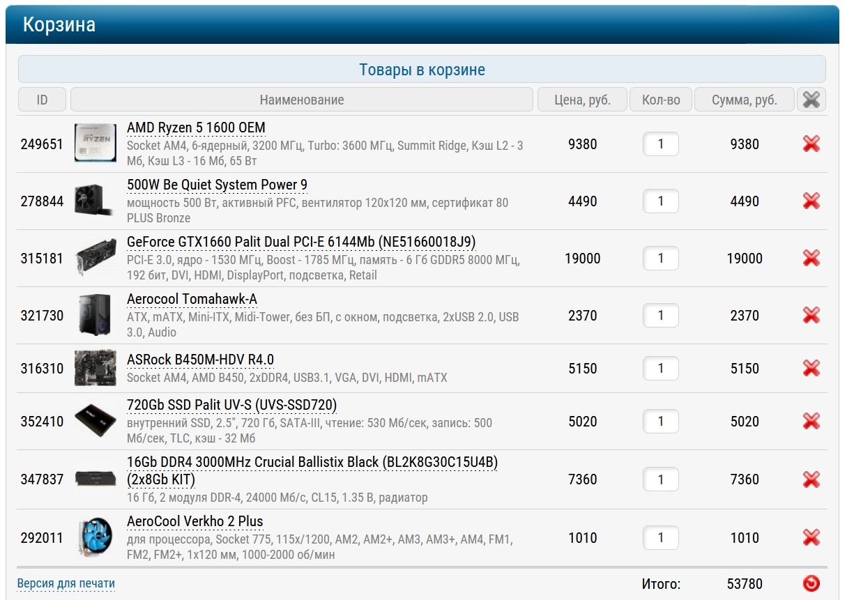Image resolution: width=847 pixels, height=600 pixels.
Task: Click the Be Quiet power supply thumbnail
Action: pos(96,201)
